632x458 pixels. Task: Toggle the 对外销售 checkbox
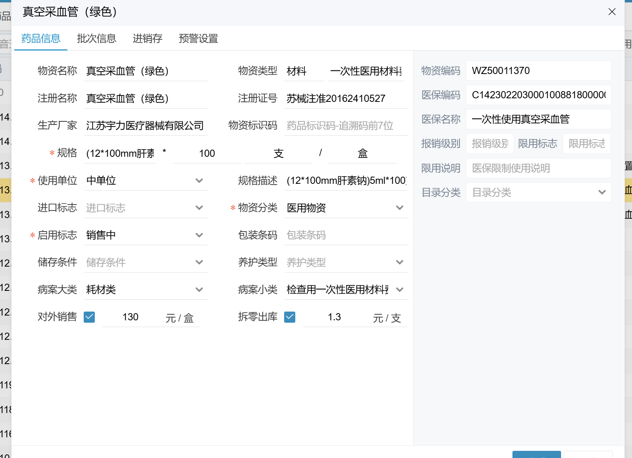coord(89,317)
